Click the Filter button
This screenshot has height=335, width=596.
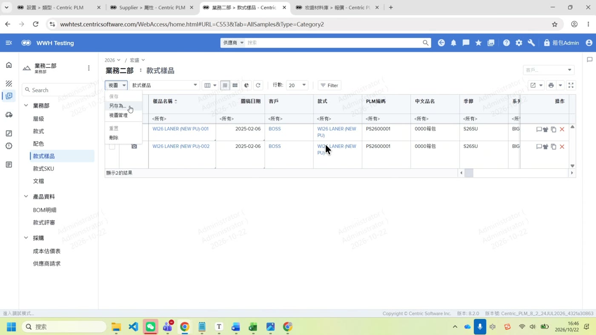(x=330, y=85)
